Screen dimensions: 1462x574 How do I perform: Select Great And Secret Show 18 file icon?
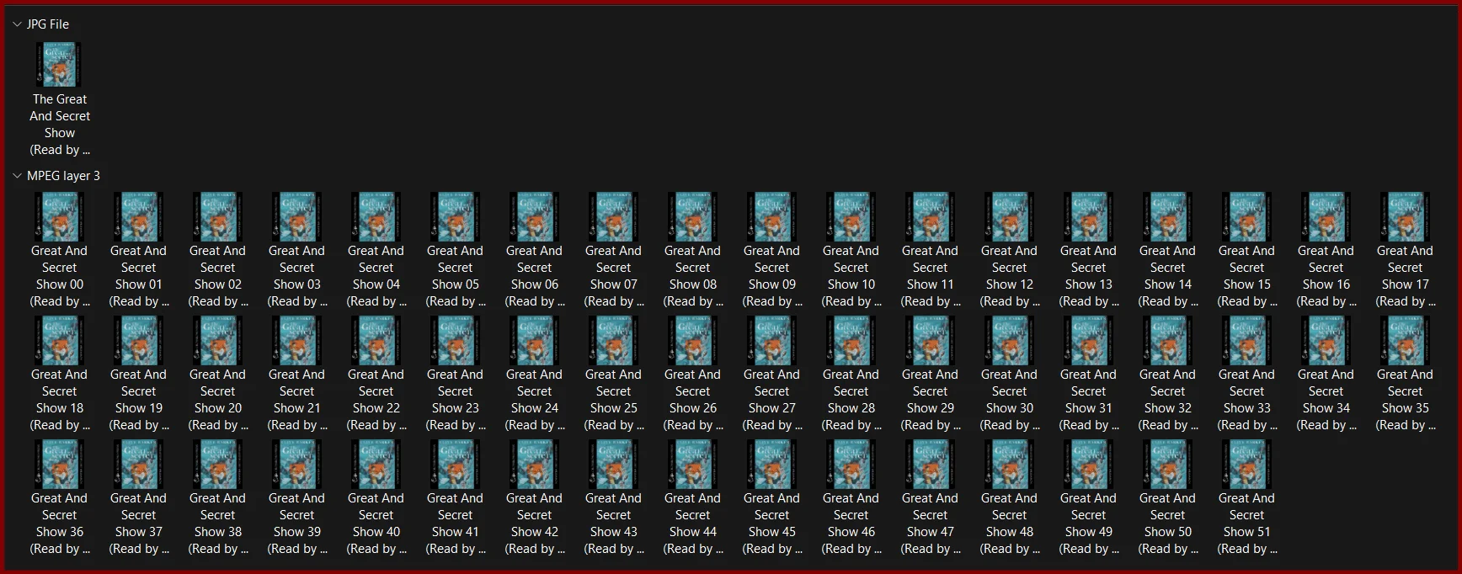click(x=60, y=340)
